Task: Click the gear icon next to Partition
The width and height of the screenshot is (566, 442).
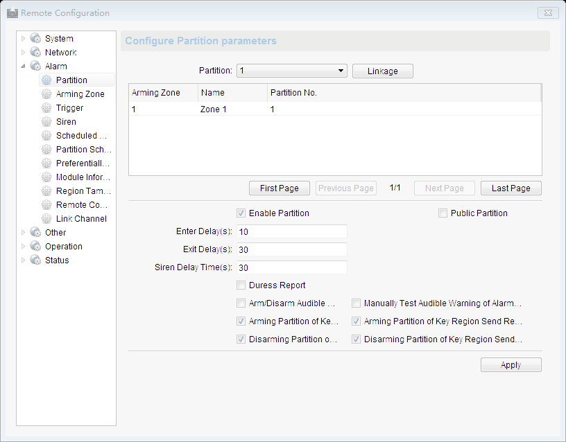Action: pyautogui.click(x=46, y=80)
